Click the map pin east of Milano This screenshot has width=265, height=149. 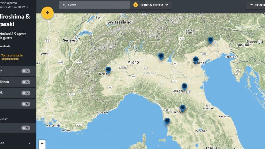(x=161, y=56)
